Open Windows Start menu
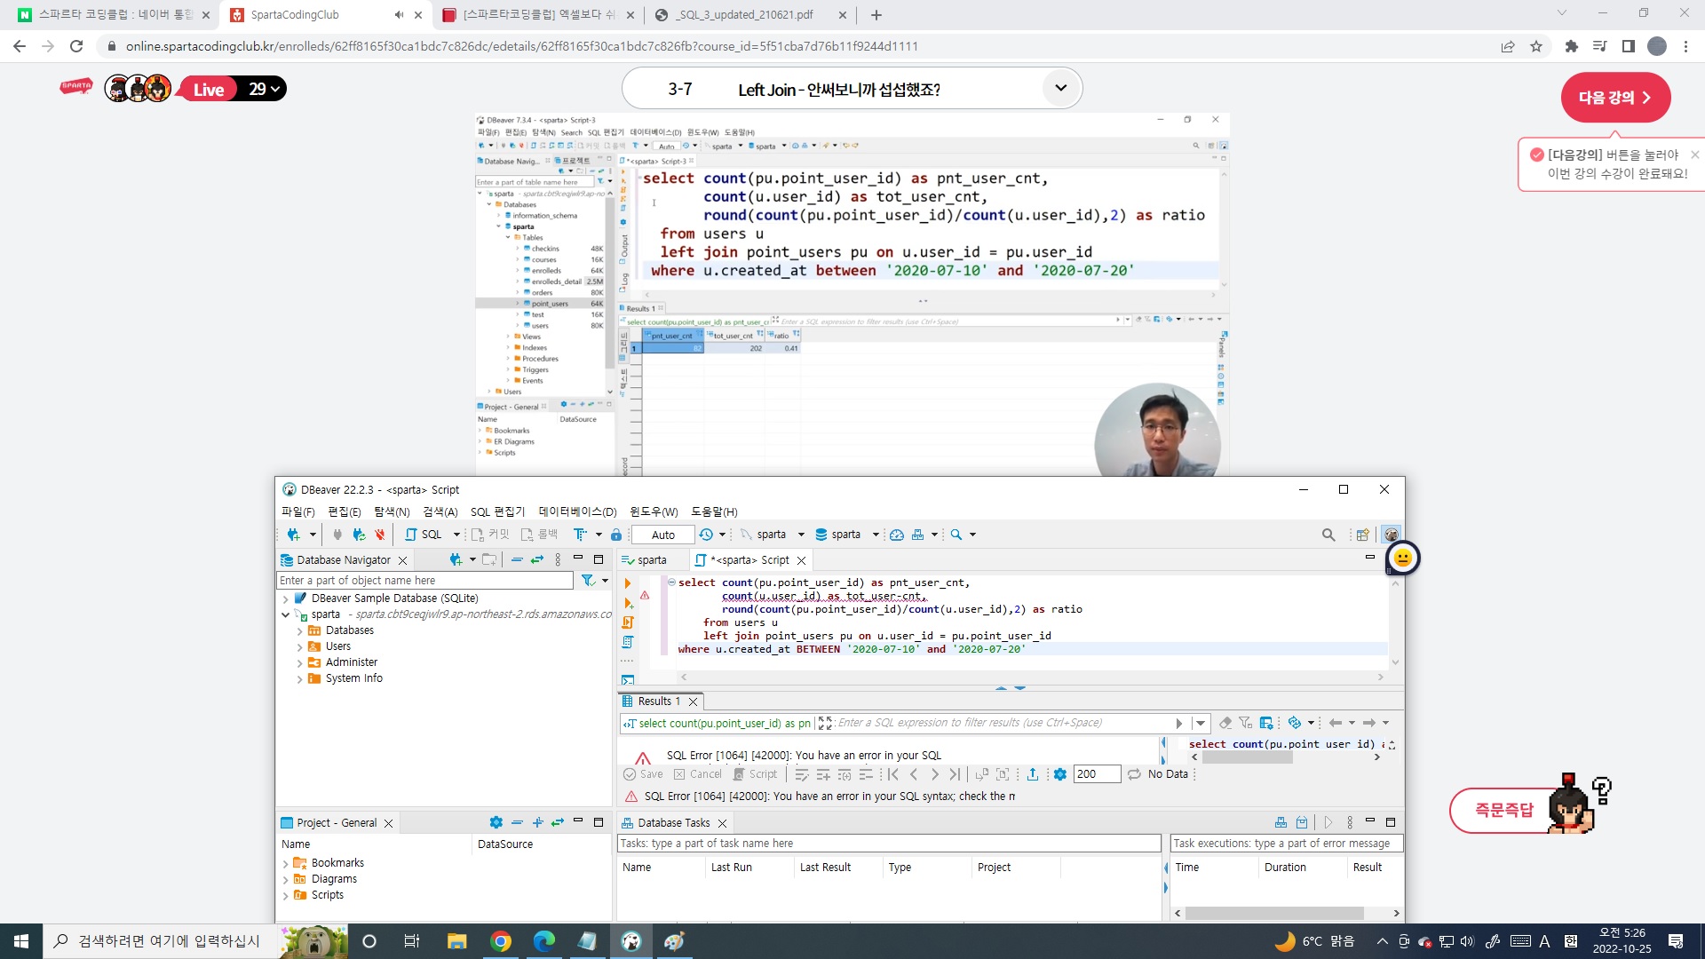Image resolution: width=1705 pixels, height=959 pixels. click(x=21, y=941)
